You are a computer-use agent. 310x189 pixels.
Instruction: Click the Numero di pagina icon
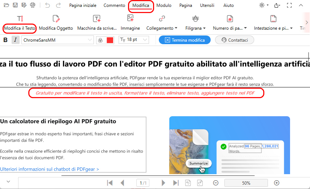(x=230, y=19)
